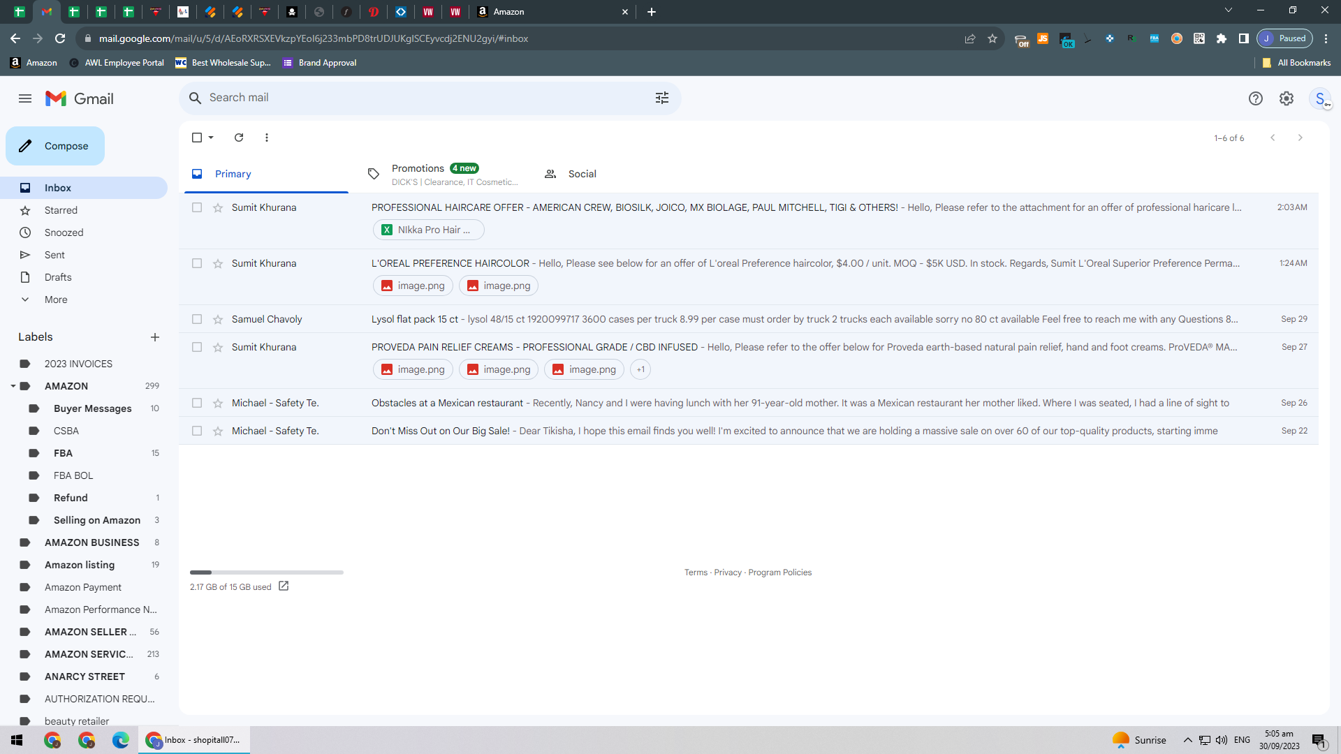This screenshot has height=754, width=1341.
Task: Open the Chrome side panel icon
Action: tap(1244, 38)
